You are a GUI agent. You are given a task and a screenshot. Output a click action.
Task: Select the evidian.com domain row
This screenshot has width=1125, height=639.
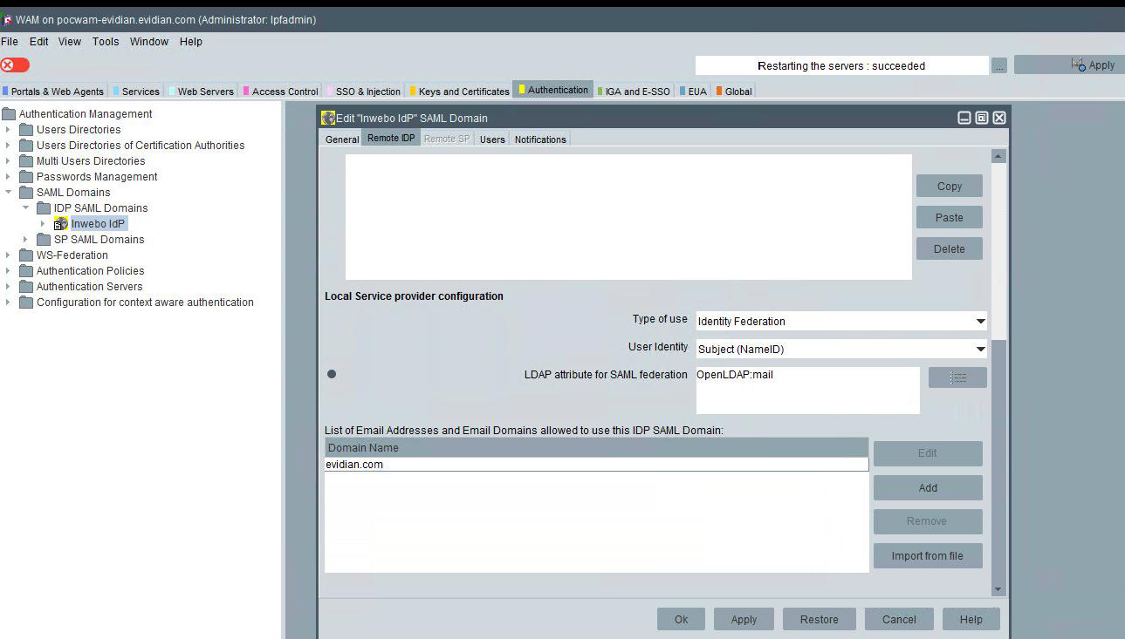tap(596, 465)
